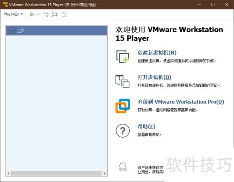Click the send Ctrl+Alt+Del toolbar icon
Image resolution: width=234 pixels, height=182 pixels.
click(46, 14)
